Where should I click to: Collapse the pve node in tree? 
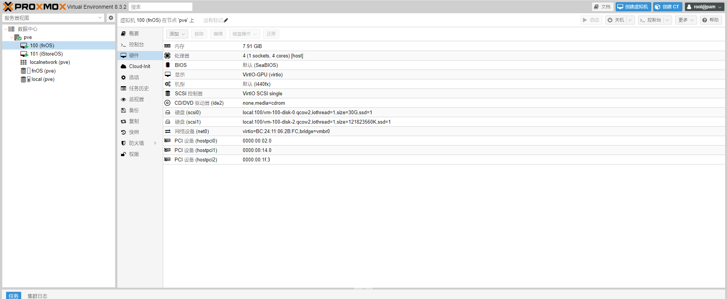point(11,37)
